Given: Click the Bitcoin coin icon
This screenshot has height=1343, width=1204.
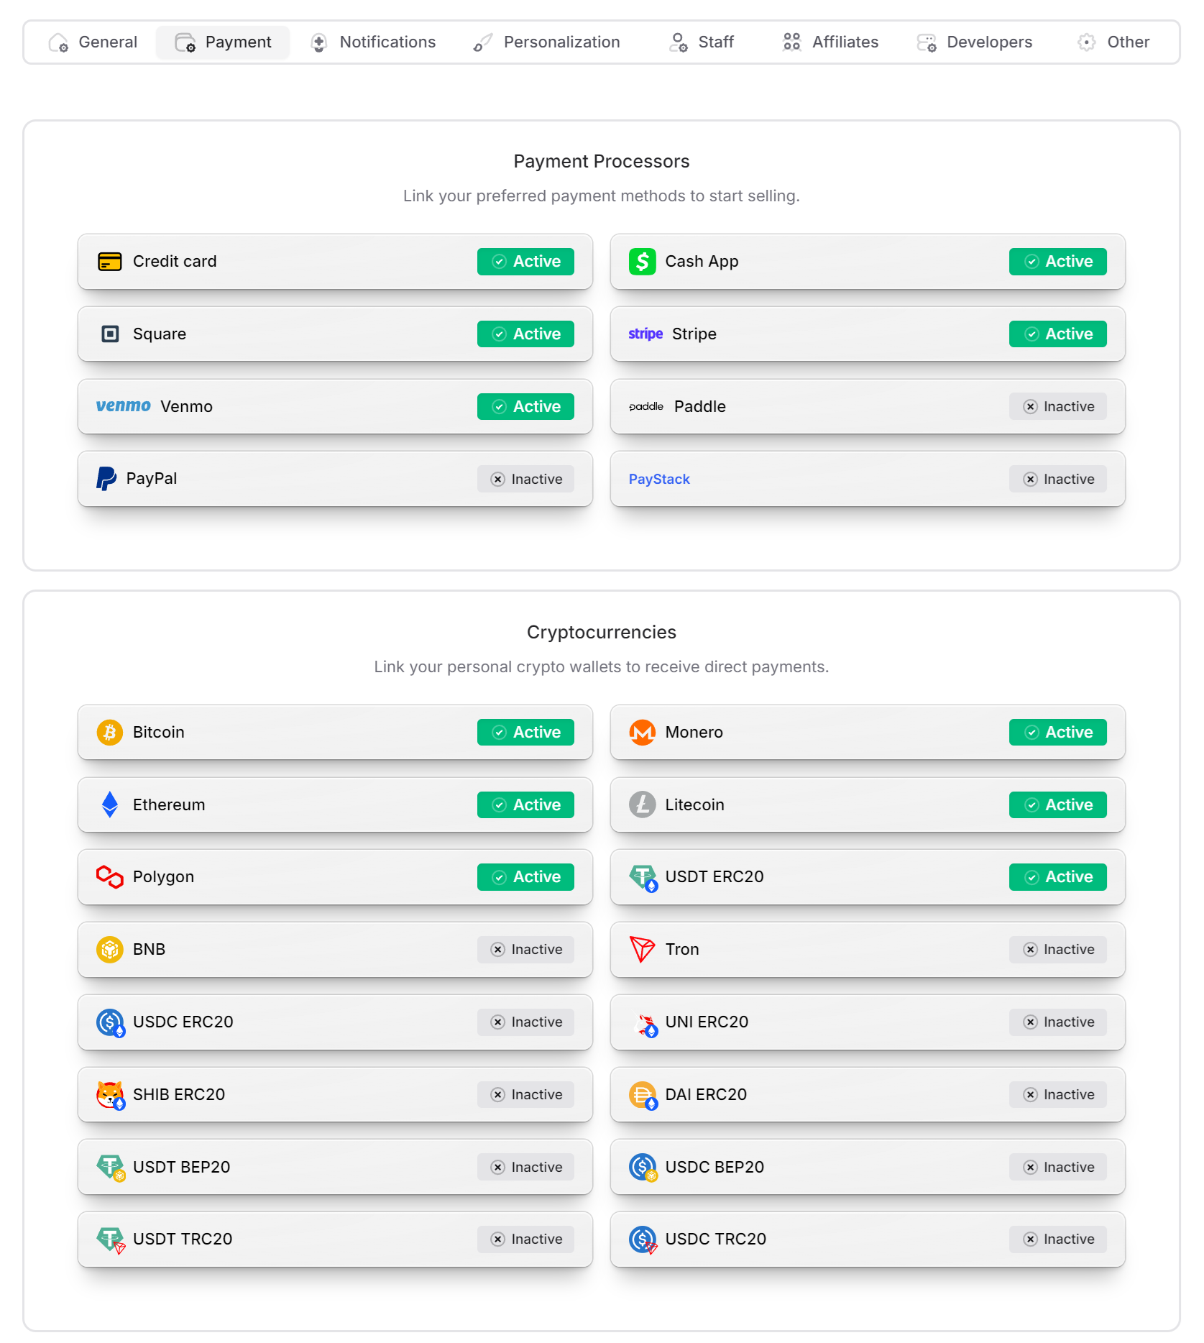Looking at the screenshot, I should click(110, 732).
